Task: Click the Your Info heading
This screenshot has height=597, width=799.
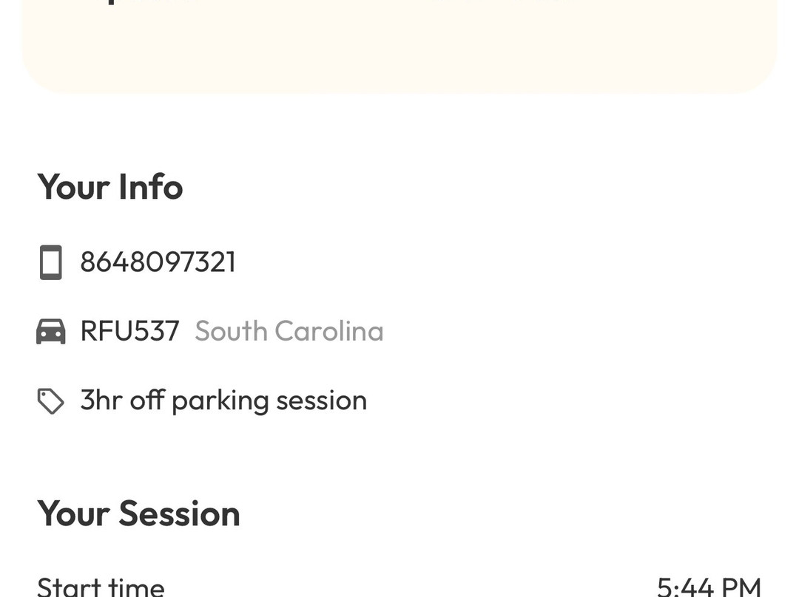Action: [109, 187]
